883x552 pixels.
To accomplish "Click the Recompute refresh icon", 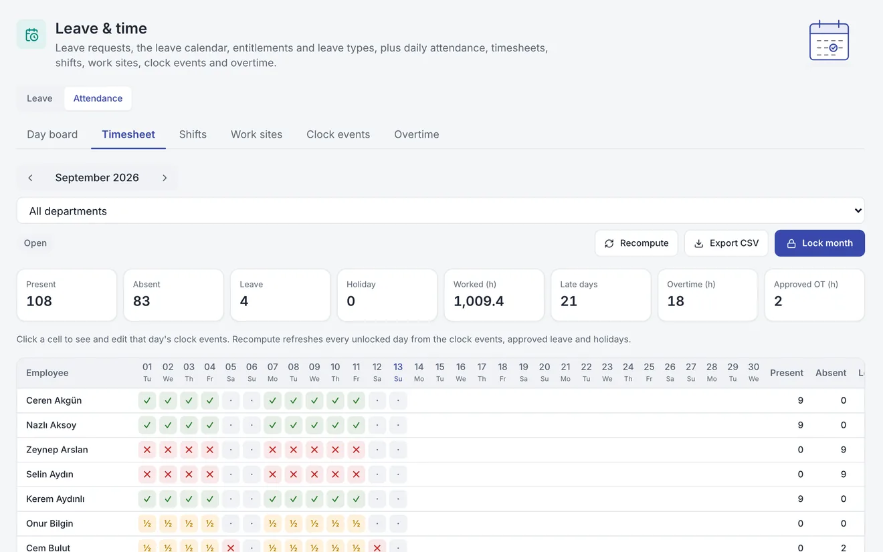I will (x=609, y=243).
